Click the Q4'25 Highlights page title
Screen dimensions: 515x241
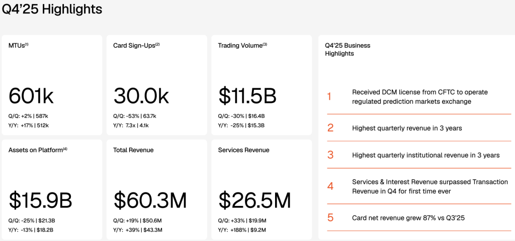pyautogui.click(x=52, y=9)
